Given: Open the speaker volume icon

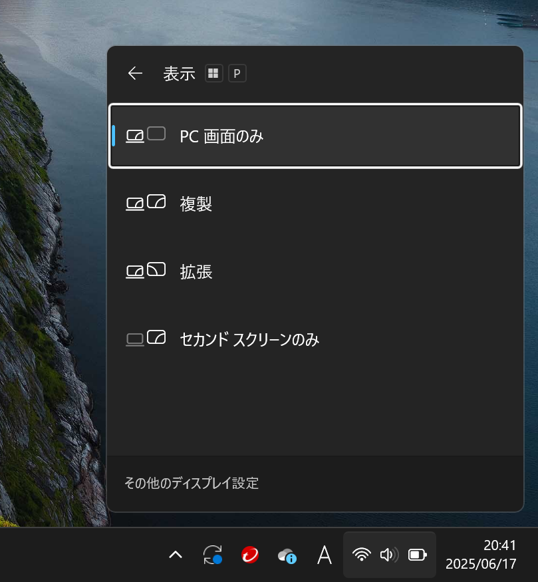Looking at the screenshot, I should click(x=389, y=555).
